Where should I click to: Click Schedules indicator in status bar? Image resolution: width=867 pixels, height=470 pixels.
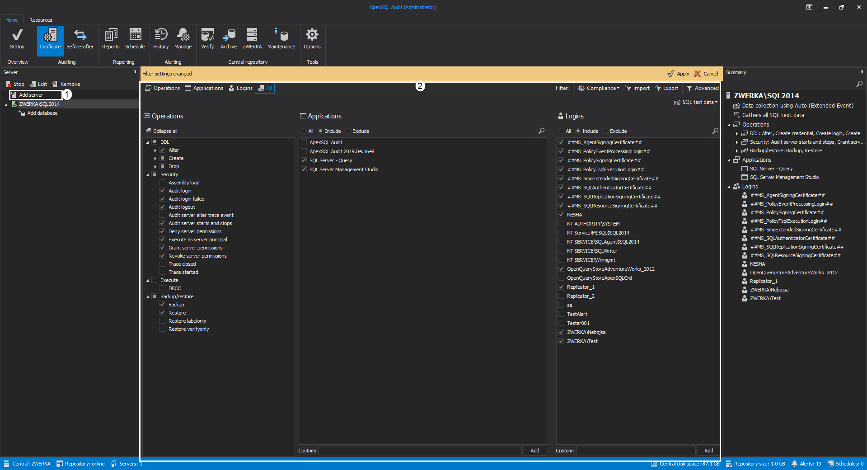845,464
